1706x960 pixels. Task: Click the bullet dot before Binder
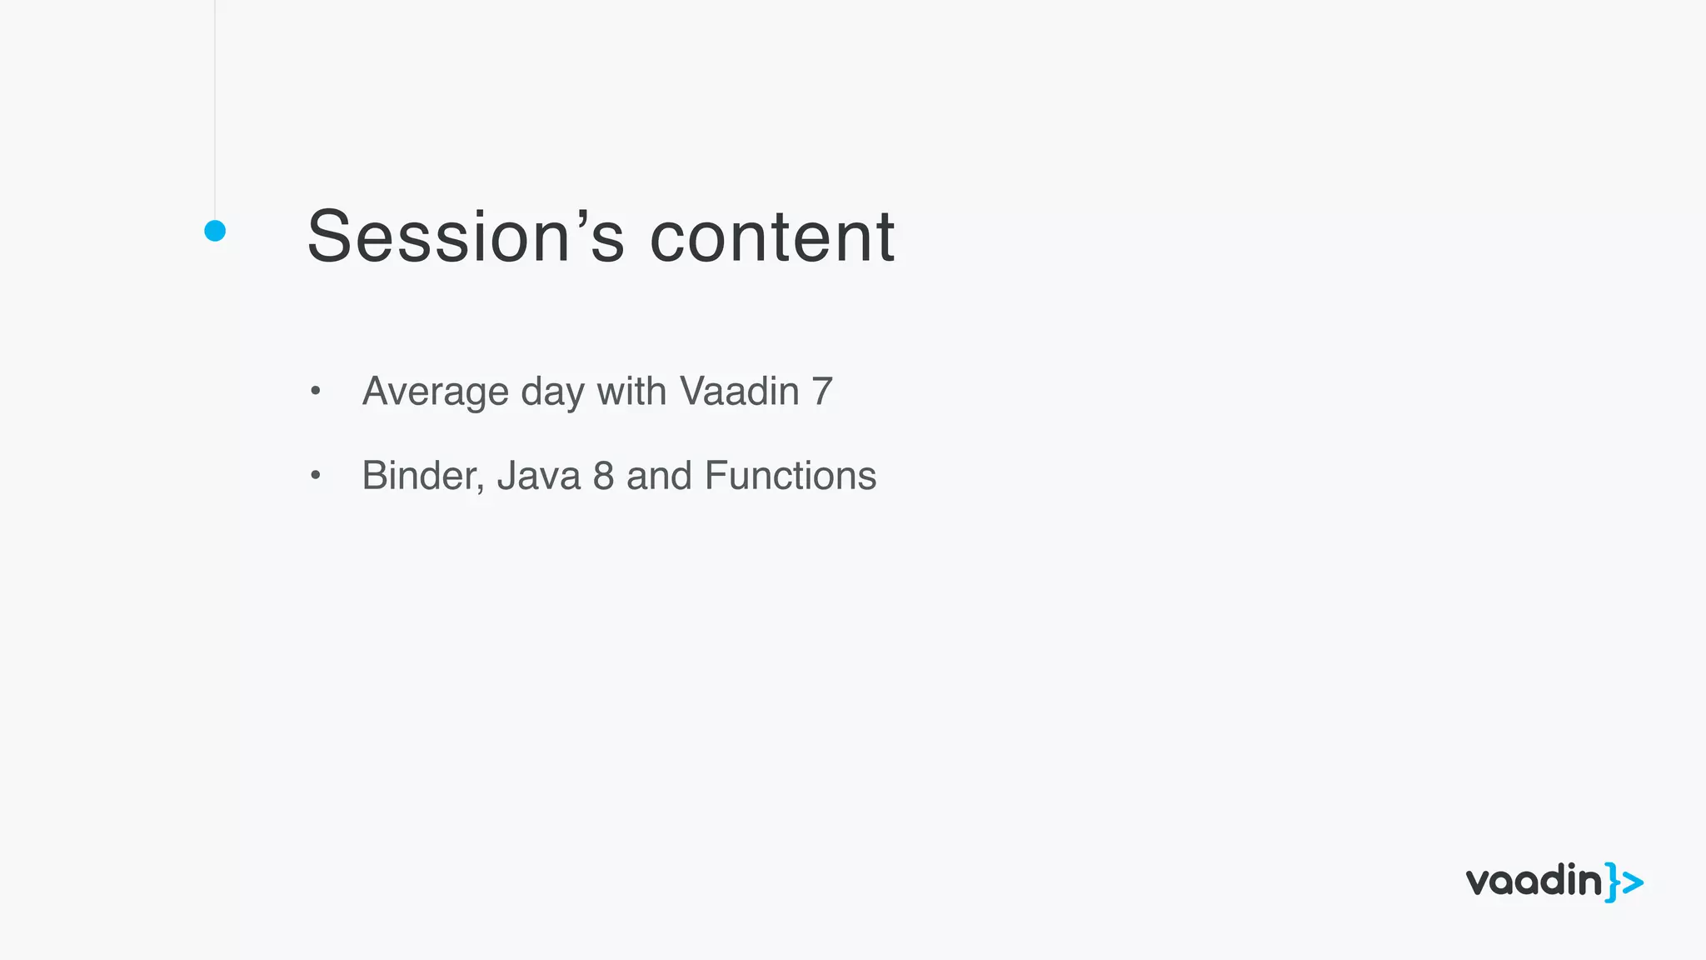315,476
